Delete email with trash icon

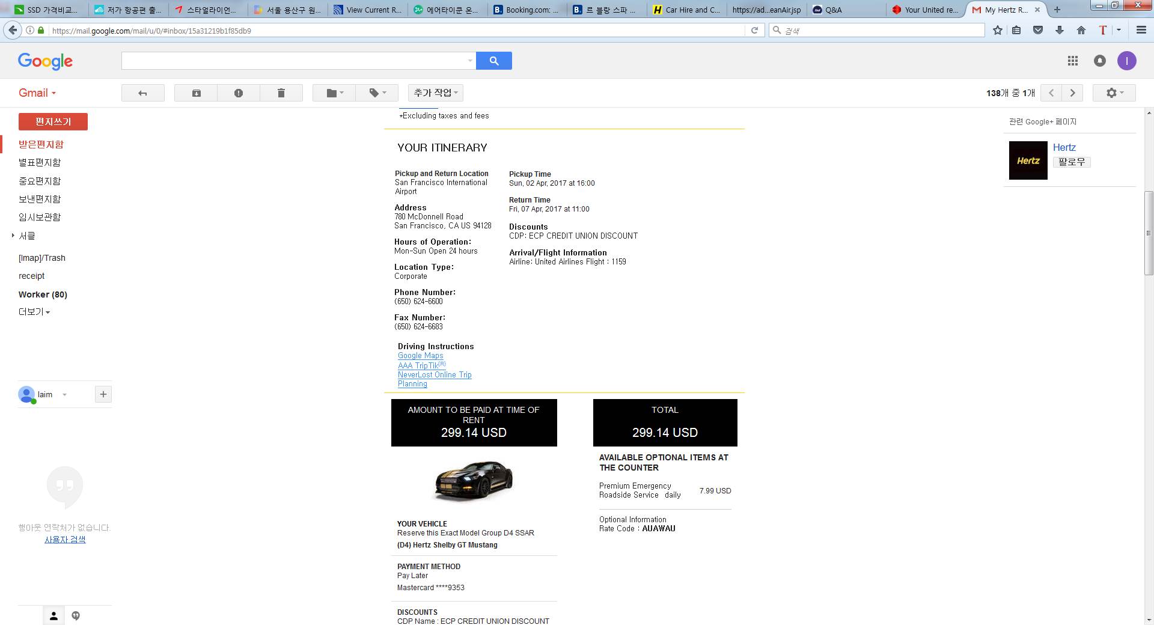click(x=281, y=93)
